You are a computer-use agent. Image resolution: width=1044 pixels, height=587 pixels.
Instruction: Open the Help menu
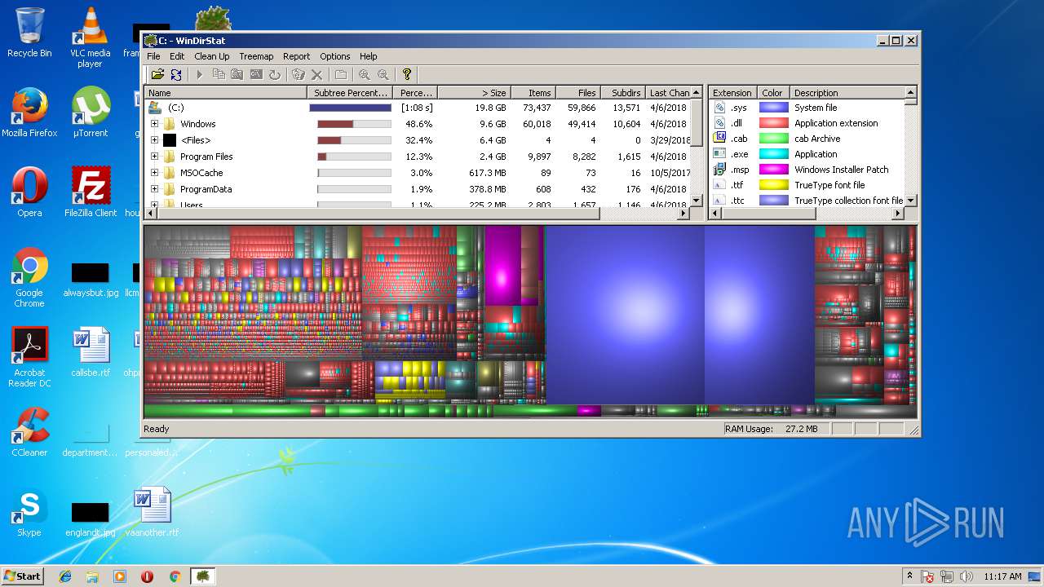tap(369, 56)
